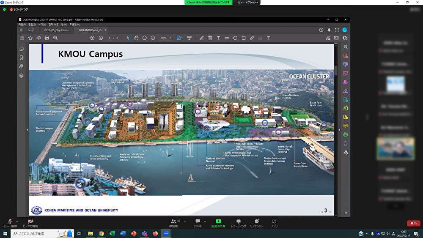
Task: Open the Edit menu in Acrobat
Action: (x=32, y=25)
